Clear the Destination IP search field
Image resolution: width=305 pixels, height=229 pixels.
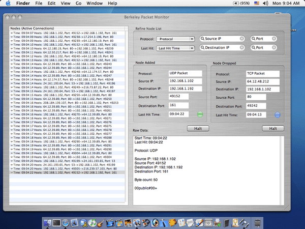point(241,48)
